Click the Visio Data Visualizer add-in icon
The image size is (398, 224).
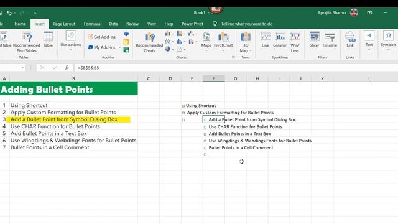[126, 34]
